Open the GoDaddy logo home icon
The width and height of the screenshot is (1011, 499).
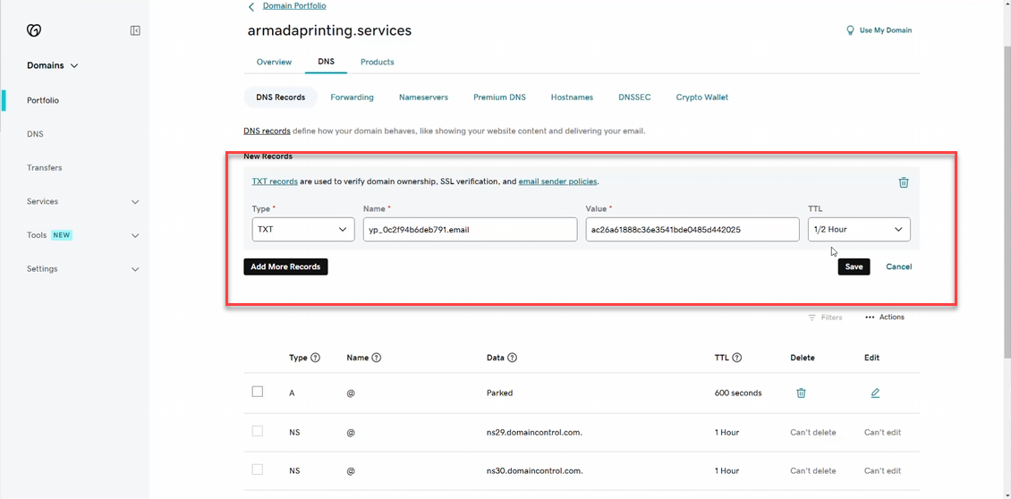[x=34, y=30]
